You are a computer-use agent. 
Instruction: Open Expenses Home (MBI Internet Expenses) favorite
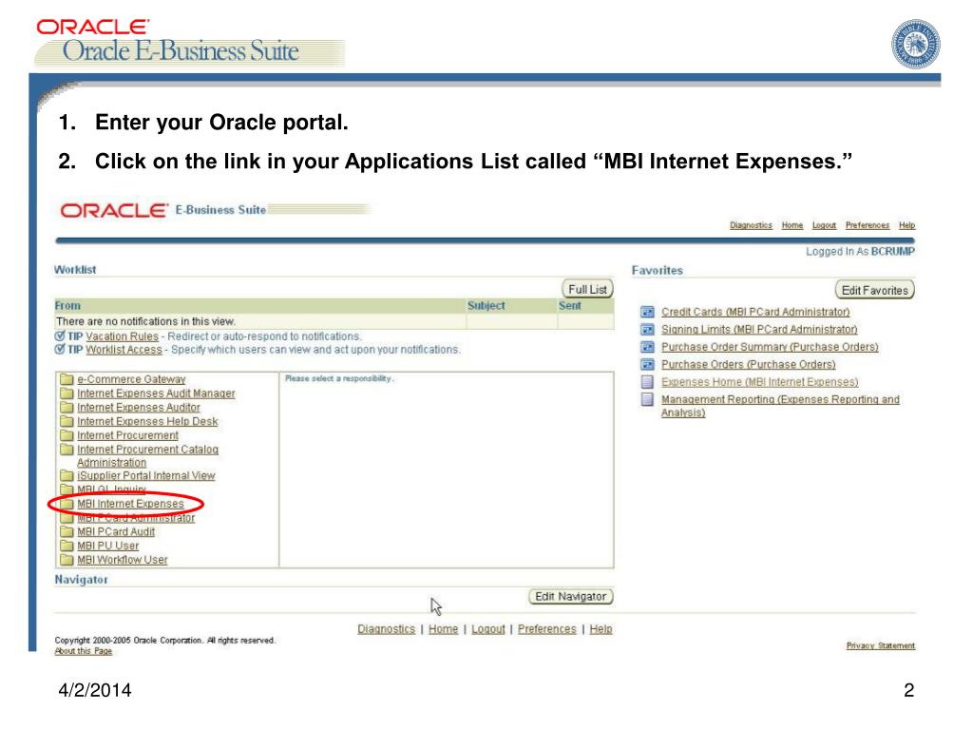pos(759,382)
